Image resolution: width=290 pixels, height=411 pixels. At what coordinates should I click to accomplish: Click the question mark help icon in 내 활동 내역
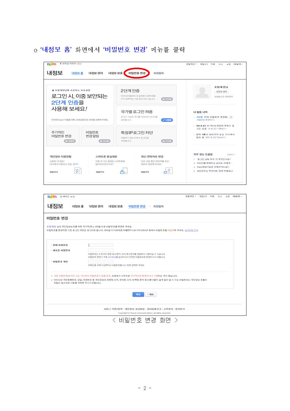[x=231, y=117]
